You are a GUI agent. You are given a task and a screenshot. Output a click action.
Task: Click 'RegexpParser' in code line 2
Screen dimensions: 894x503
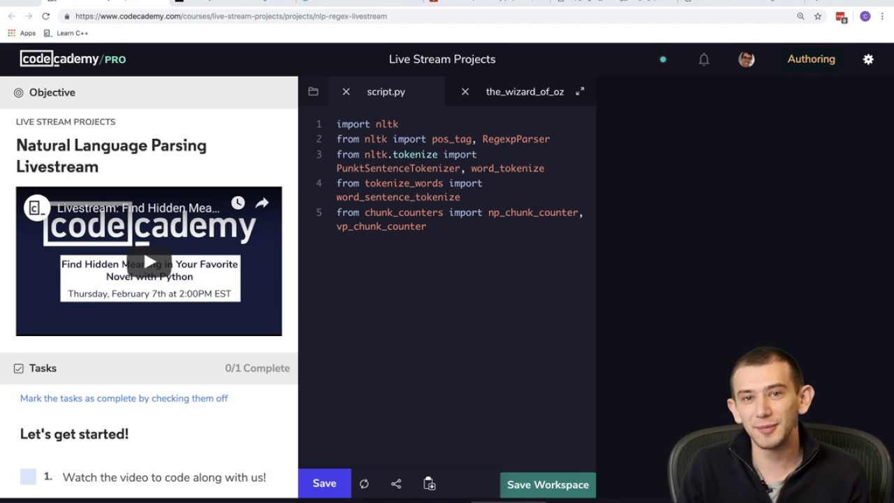[x=516, y=139]
